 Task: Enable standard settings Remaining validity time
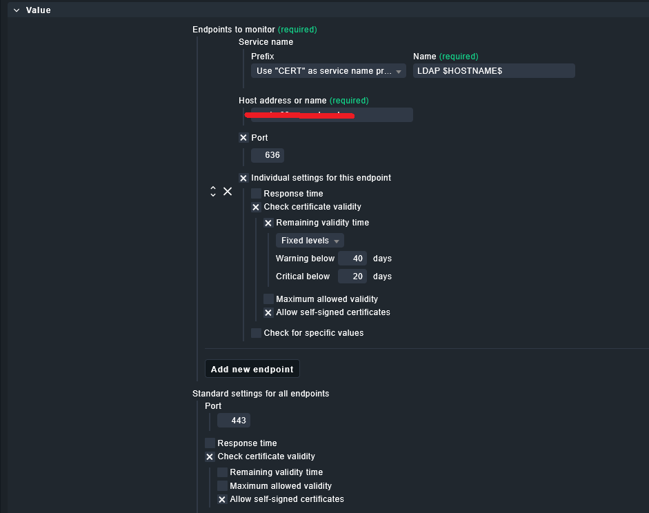pos(222,472)
